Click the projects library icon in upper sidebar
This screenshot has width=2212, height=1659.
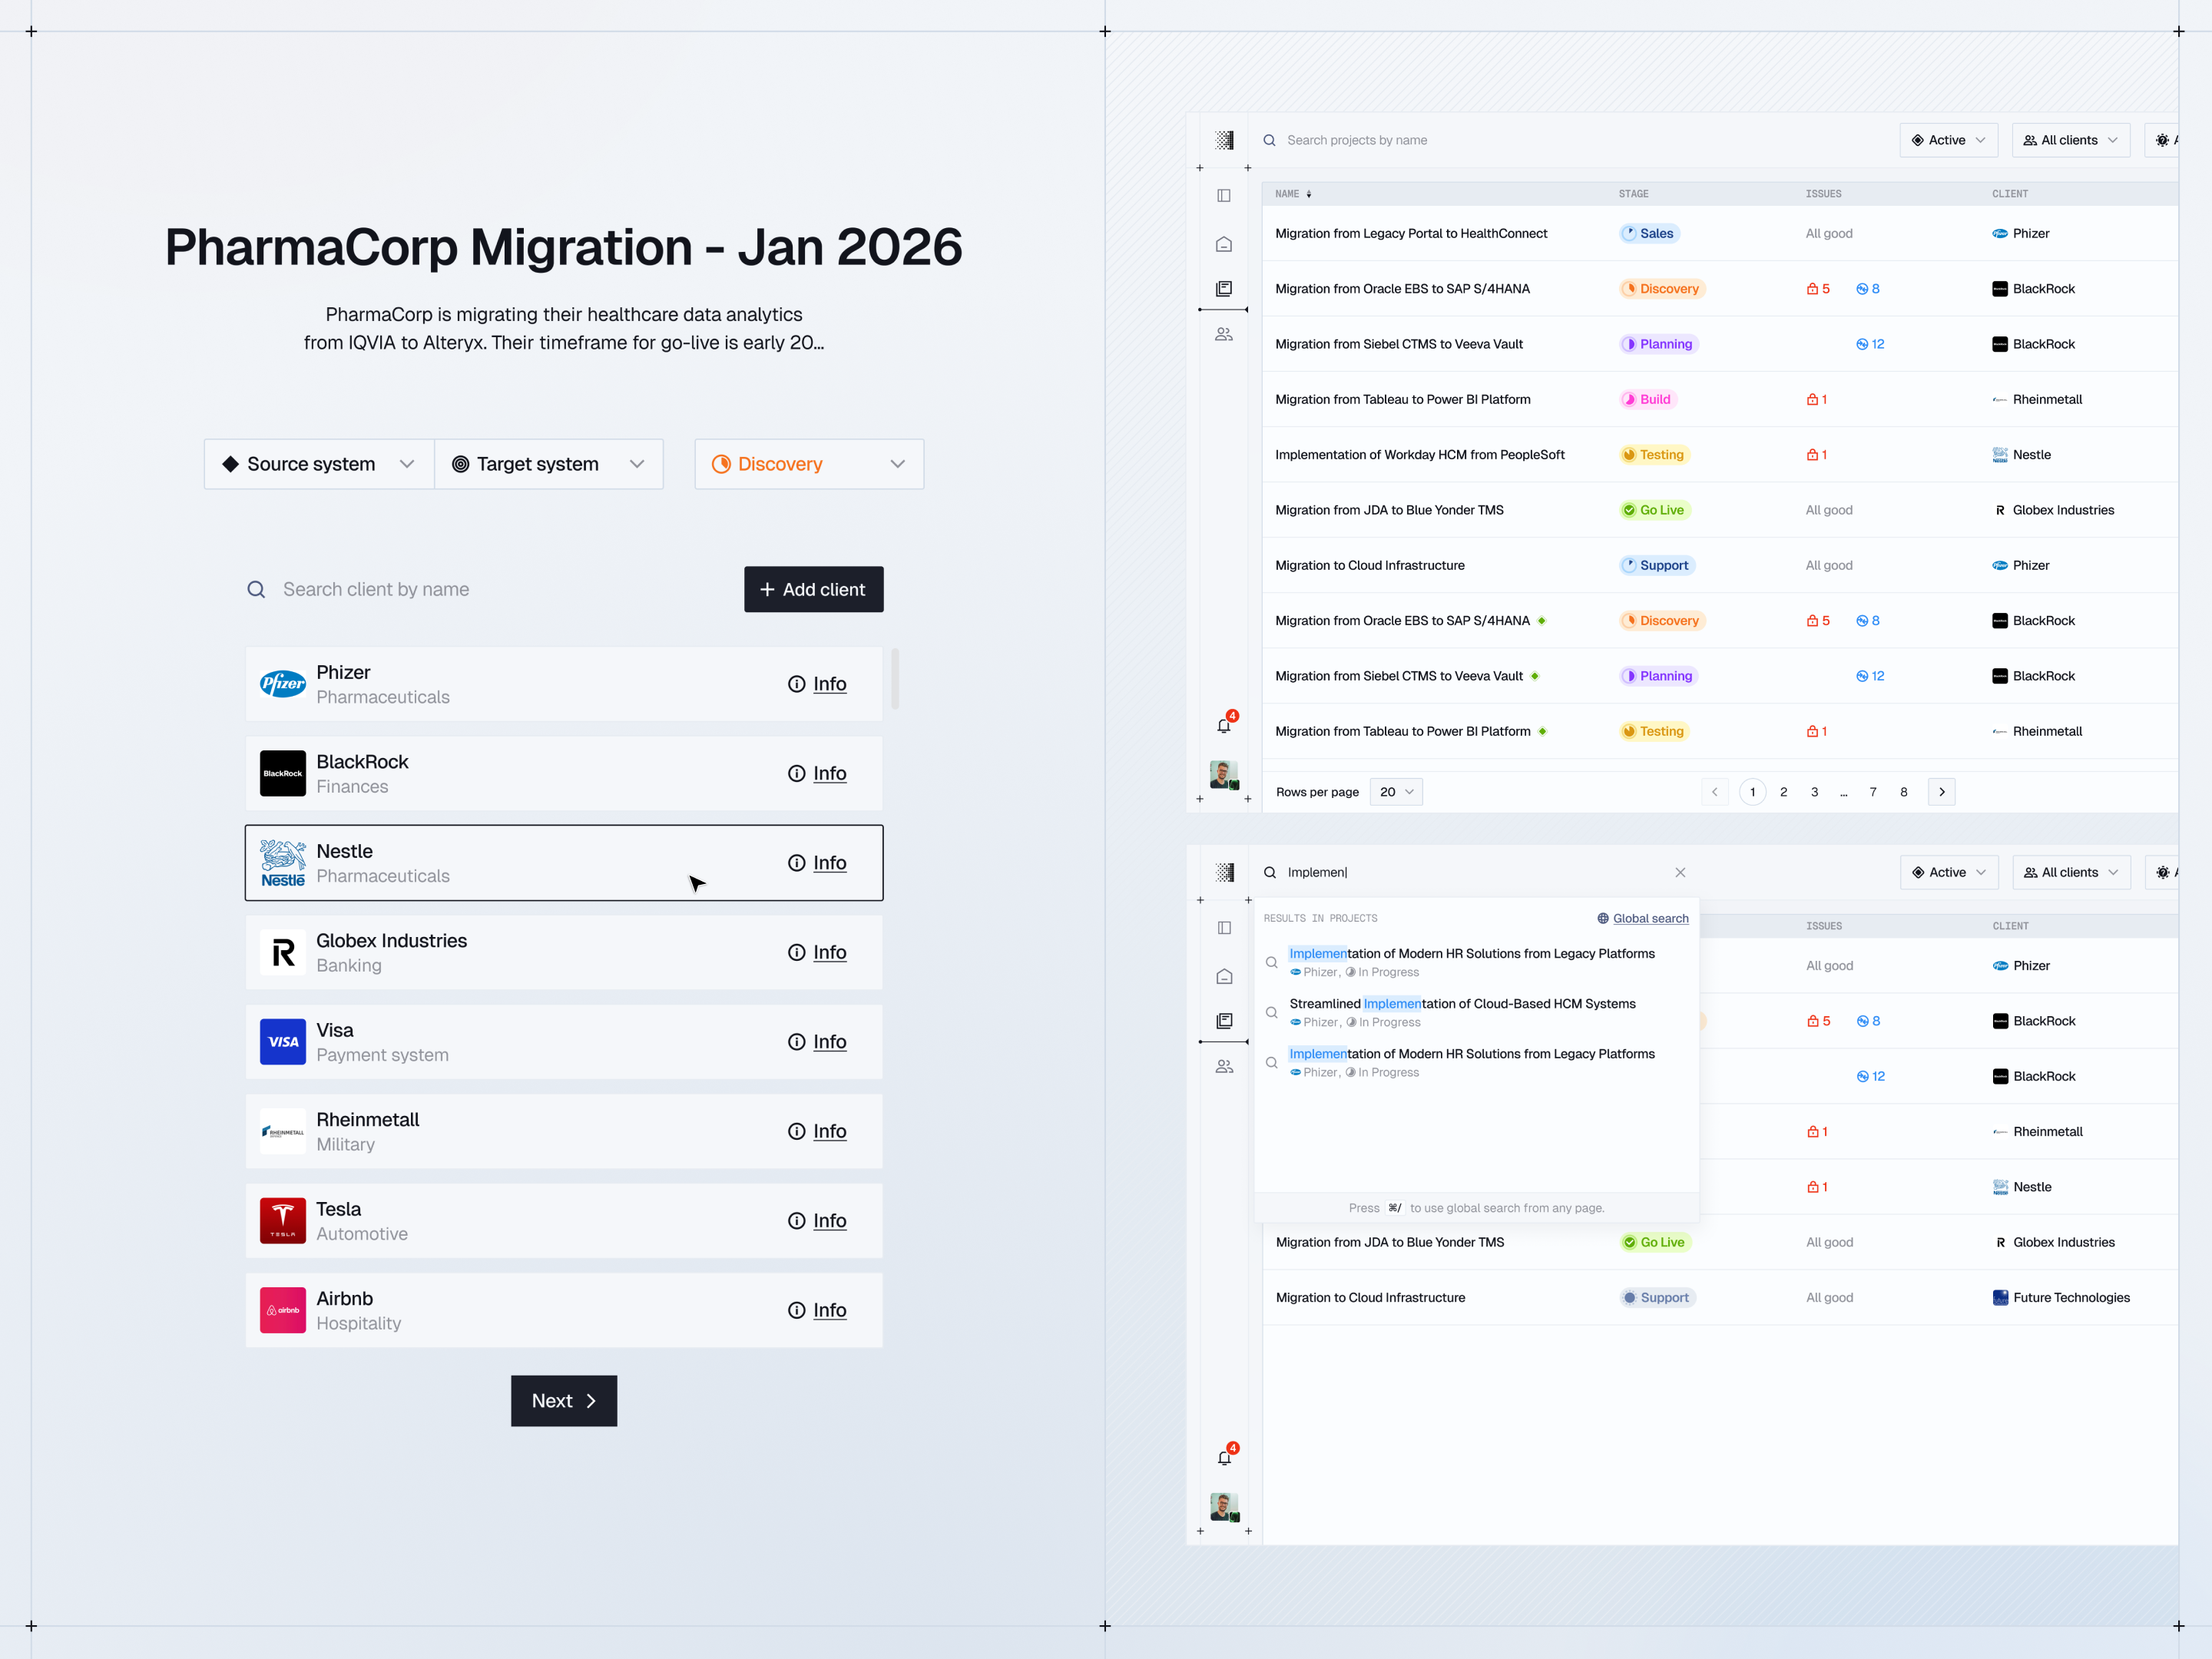1224,289
